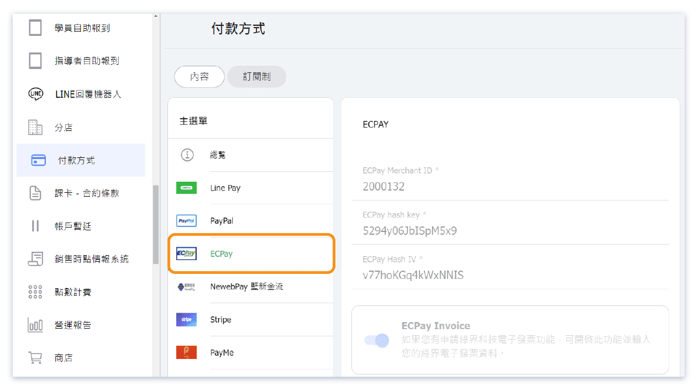Select the PayPal logo in menu
The image size is (699, 391).
tap(186, 221)
